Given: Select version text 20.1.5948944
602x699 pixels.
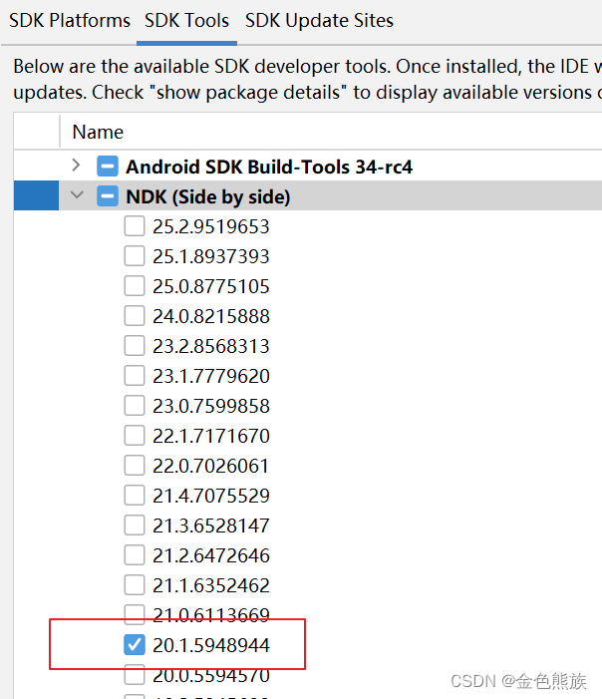Looking at the screenshot, I should [x=211, y=645].
